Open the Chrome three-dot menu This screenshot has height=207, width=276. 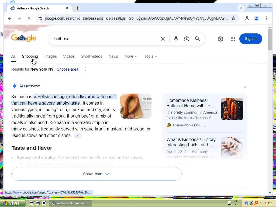point(266,18)
